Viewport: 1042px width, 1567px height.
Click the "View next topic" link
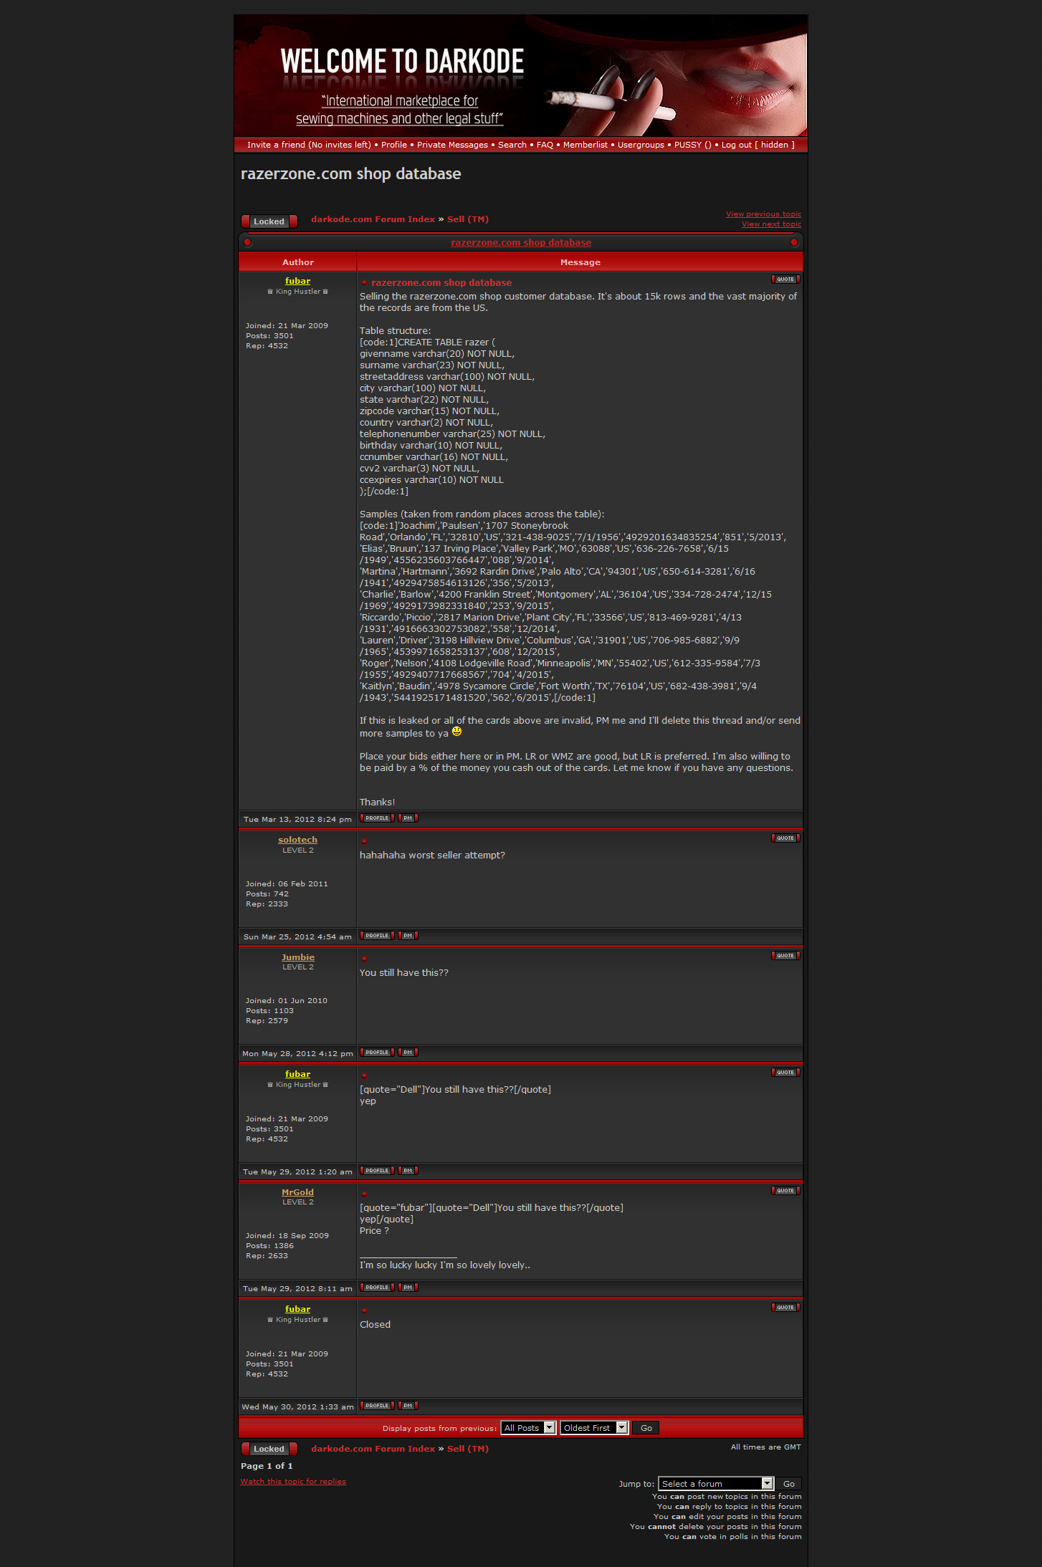(771, 224)
